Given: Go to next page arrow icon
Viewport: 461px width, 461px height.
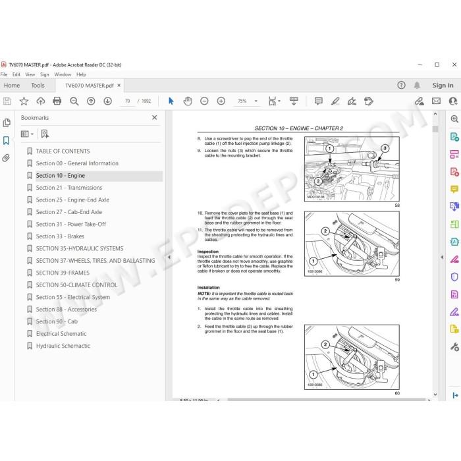Looking at the screenshot, I should coord(107,101).
